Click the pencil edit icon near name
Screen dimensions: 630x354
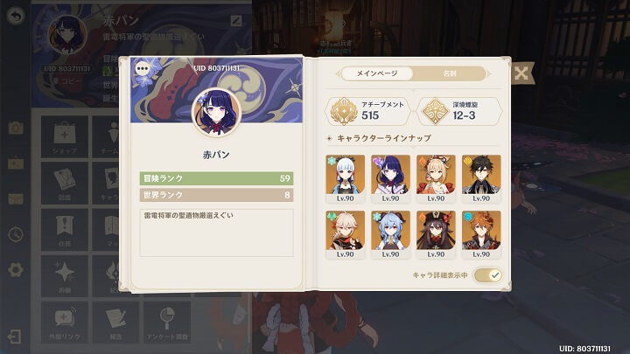pyautogui.click(x=236, y=20)
